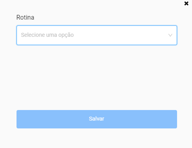Tap the down arrow icon in the select box

click(170, 35)
